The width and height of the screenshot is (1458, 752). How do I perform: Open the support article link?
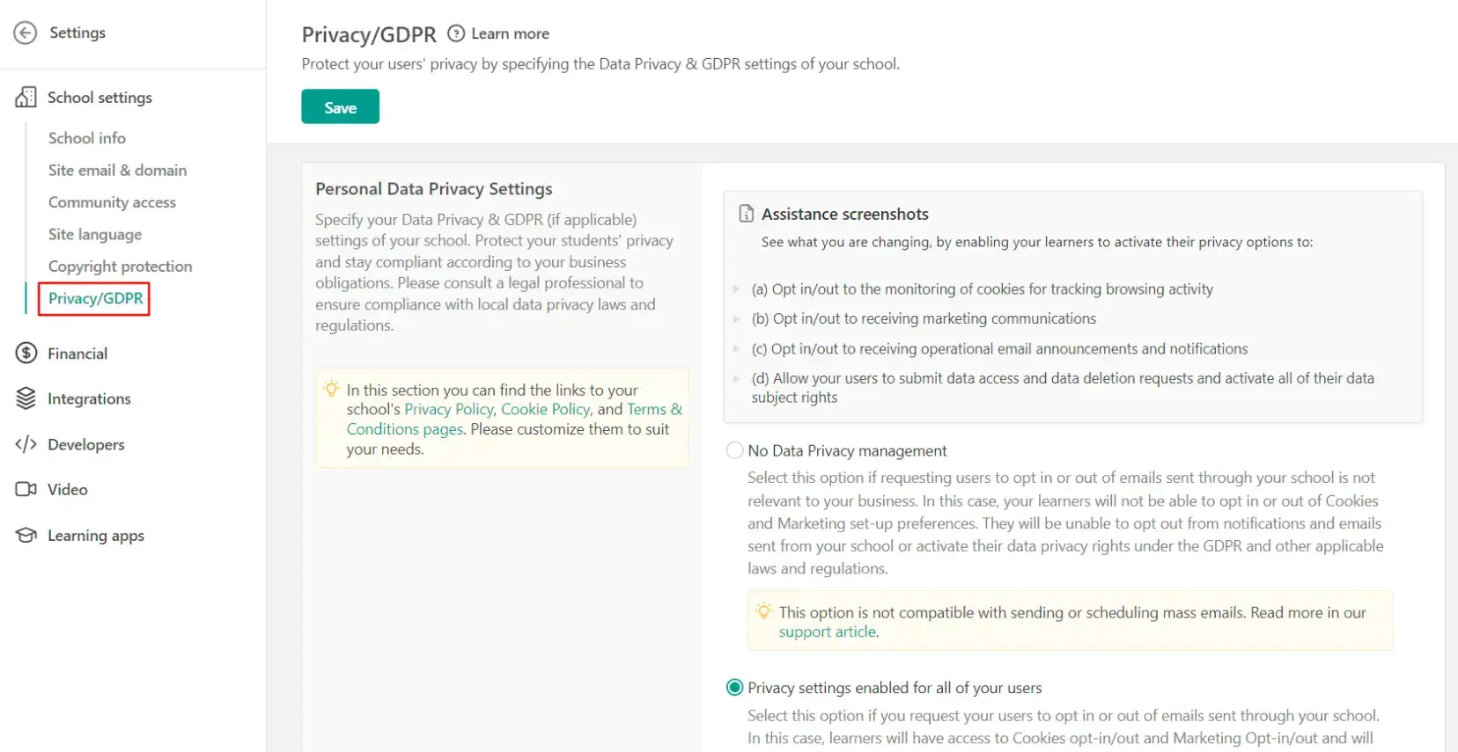click(828, 632)
